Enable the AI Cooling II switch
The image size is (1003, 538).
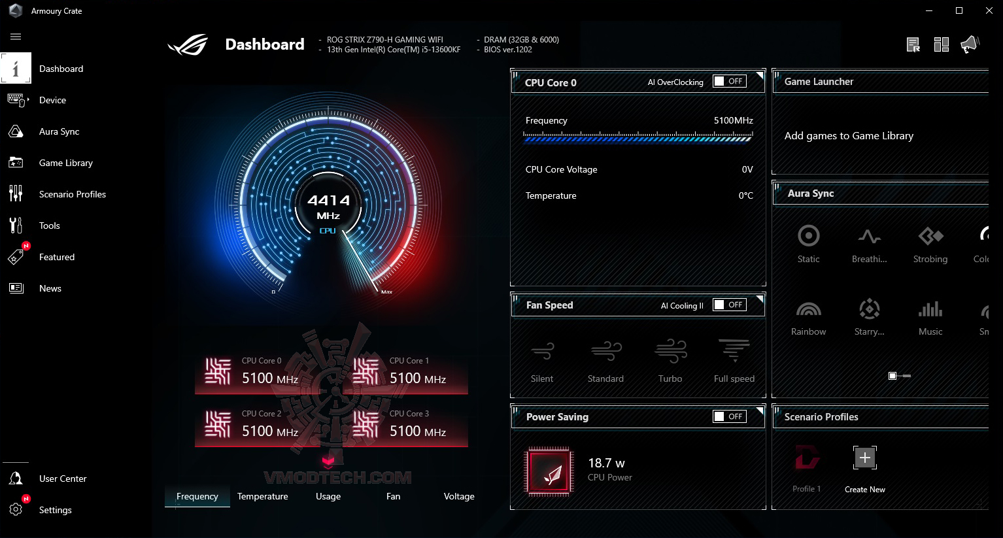[730, 305]
